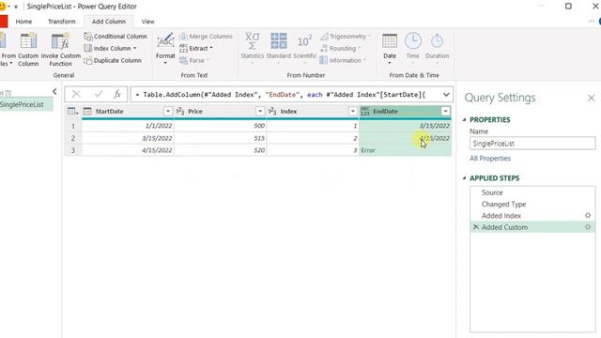Open the Statistics menu
The height and width of the screenshot is (338, 601).
pyautogui.click(x=253, y=48)
